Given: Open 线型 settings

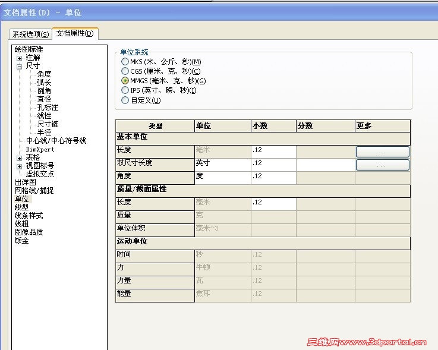Looking at the screenshot, I should coord(21,207).
